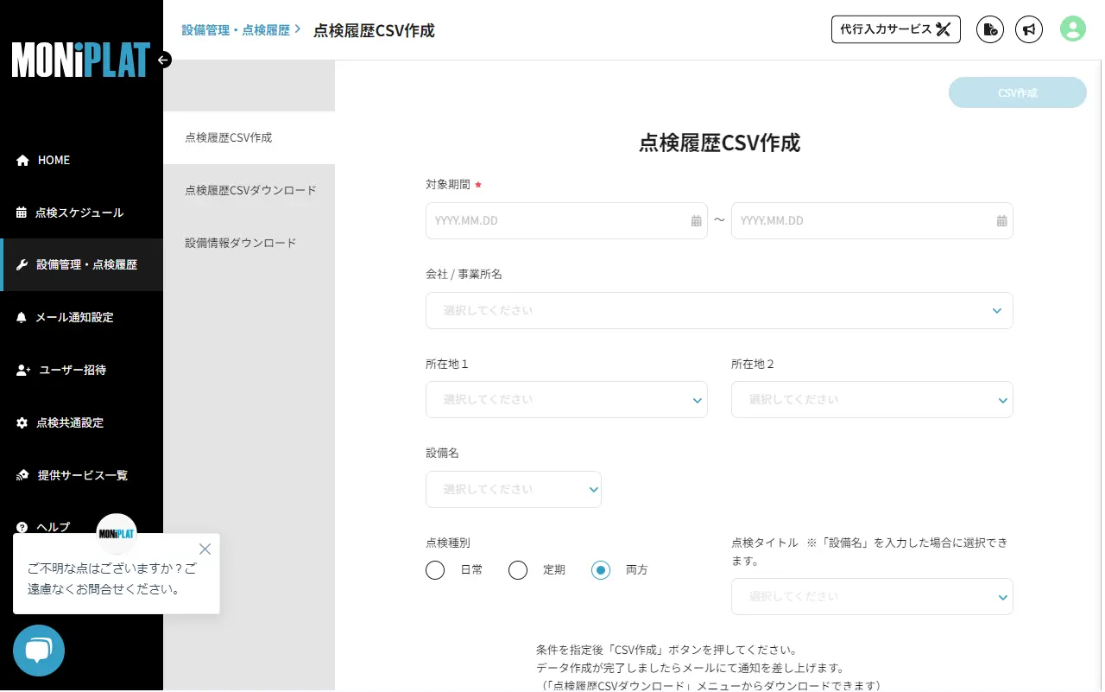This screenshot has height=692, width=1105.
Task: Open the chat bubble at bottom left
Action: click(38, 651)
